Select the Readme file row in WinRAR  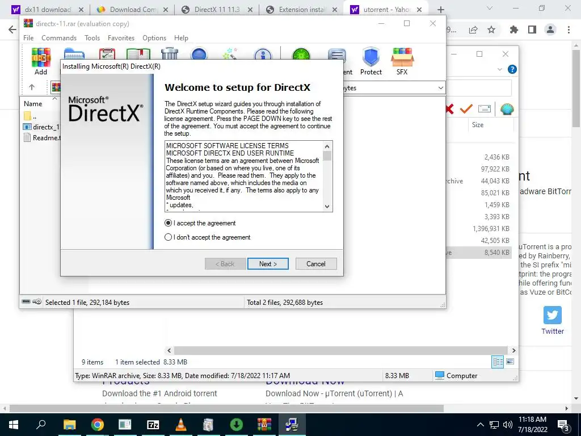[41, 137]
